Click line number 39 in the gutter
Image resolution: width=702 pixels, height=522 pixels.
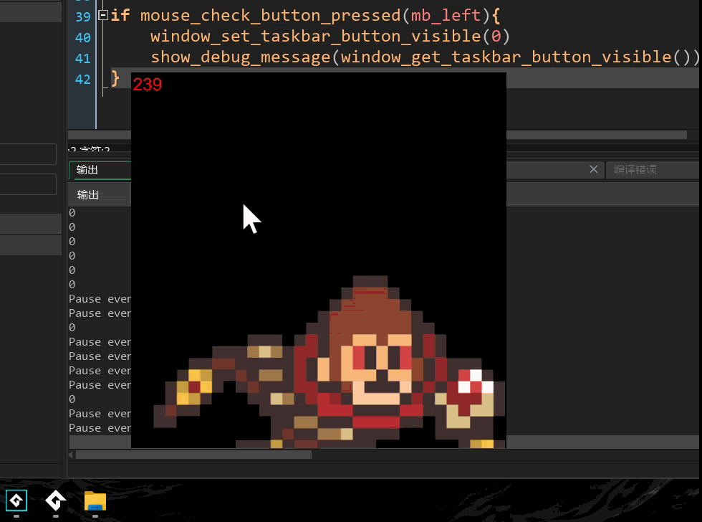[x=83, y=16]
